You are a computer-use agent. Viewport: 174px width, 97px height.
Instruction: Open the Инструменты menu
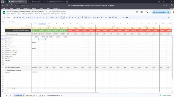(45, 14)
